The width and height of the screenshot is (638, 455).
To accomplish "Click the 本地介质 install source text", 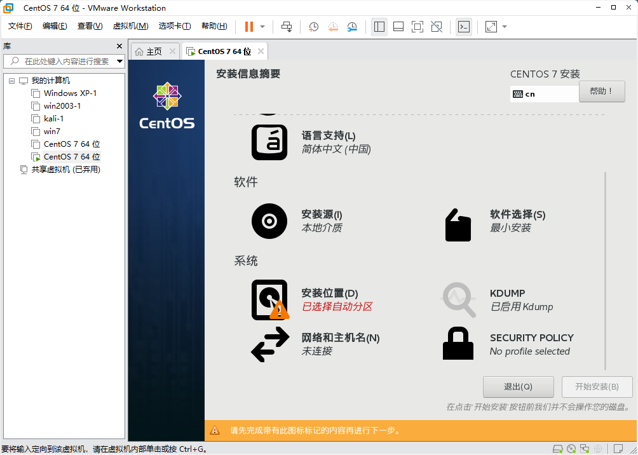I will (x=322, y=227).
